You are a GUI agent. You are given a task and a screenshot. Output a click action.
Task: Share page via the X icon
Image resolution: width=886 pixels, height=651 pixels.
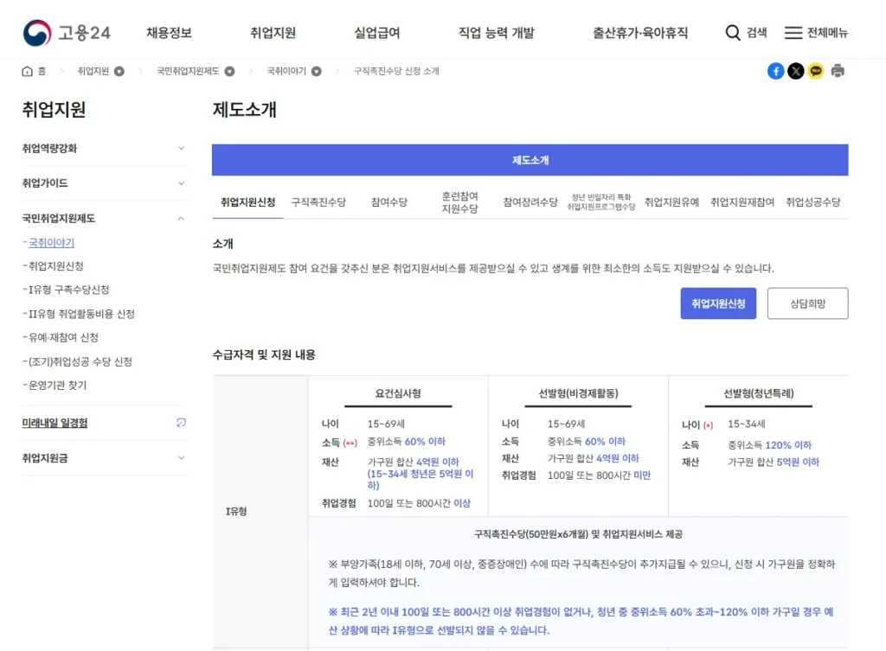click(796, 71)
